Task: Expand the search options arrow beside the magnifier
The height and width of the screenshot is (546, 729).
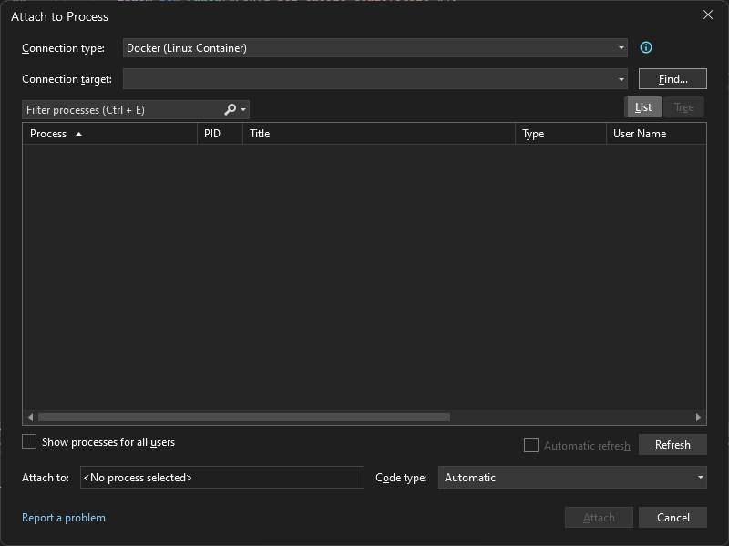Action: pyautogui.click(x=242, y=109)
